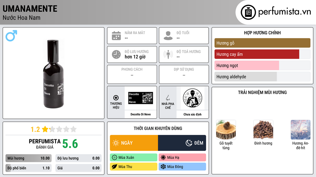The height and width of the screenshot is (177, 316).
Task: Click the 1.2 star rating number
Action: click(35, 129)
